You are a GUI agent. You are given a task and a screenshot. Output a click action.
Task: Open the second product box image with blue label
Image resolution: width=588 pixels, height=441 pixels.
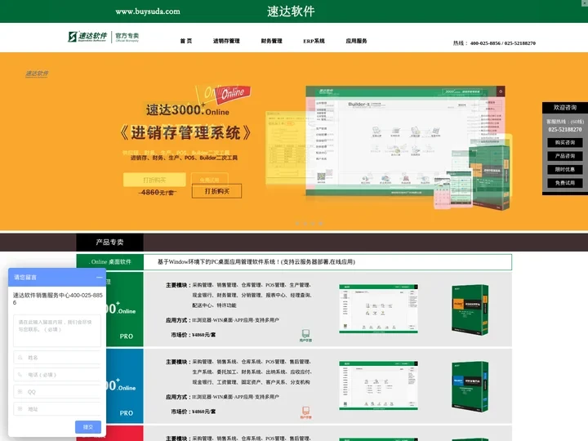(x=470, y=387)
